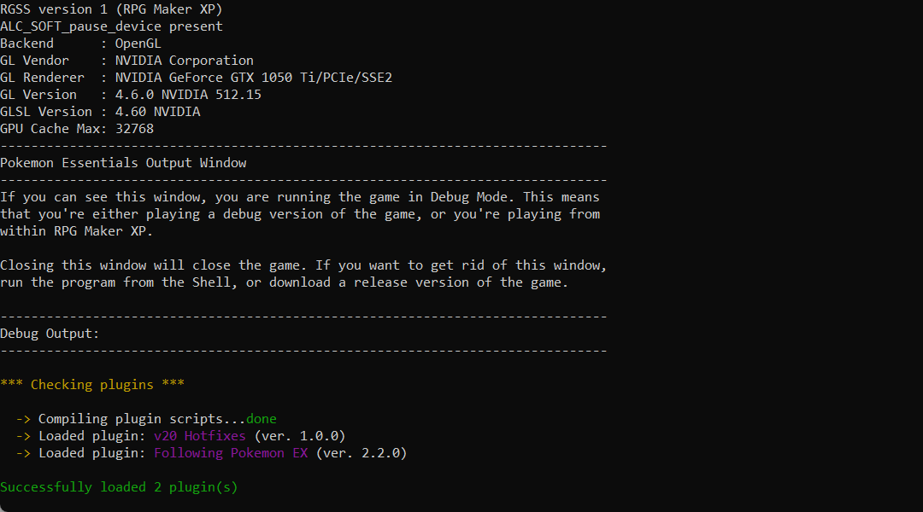Click the "If you can see this window" sentence
This screenshot has width=923, height=512.
(x=98, y=197)
